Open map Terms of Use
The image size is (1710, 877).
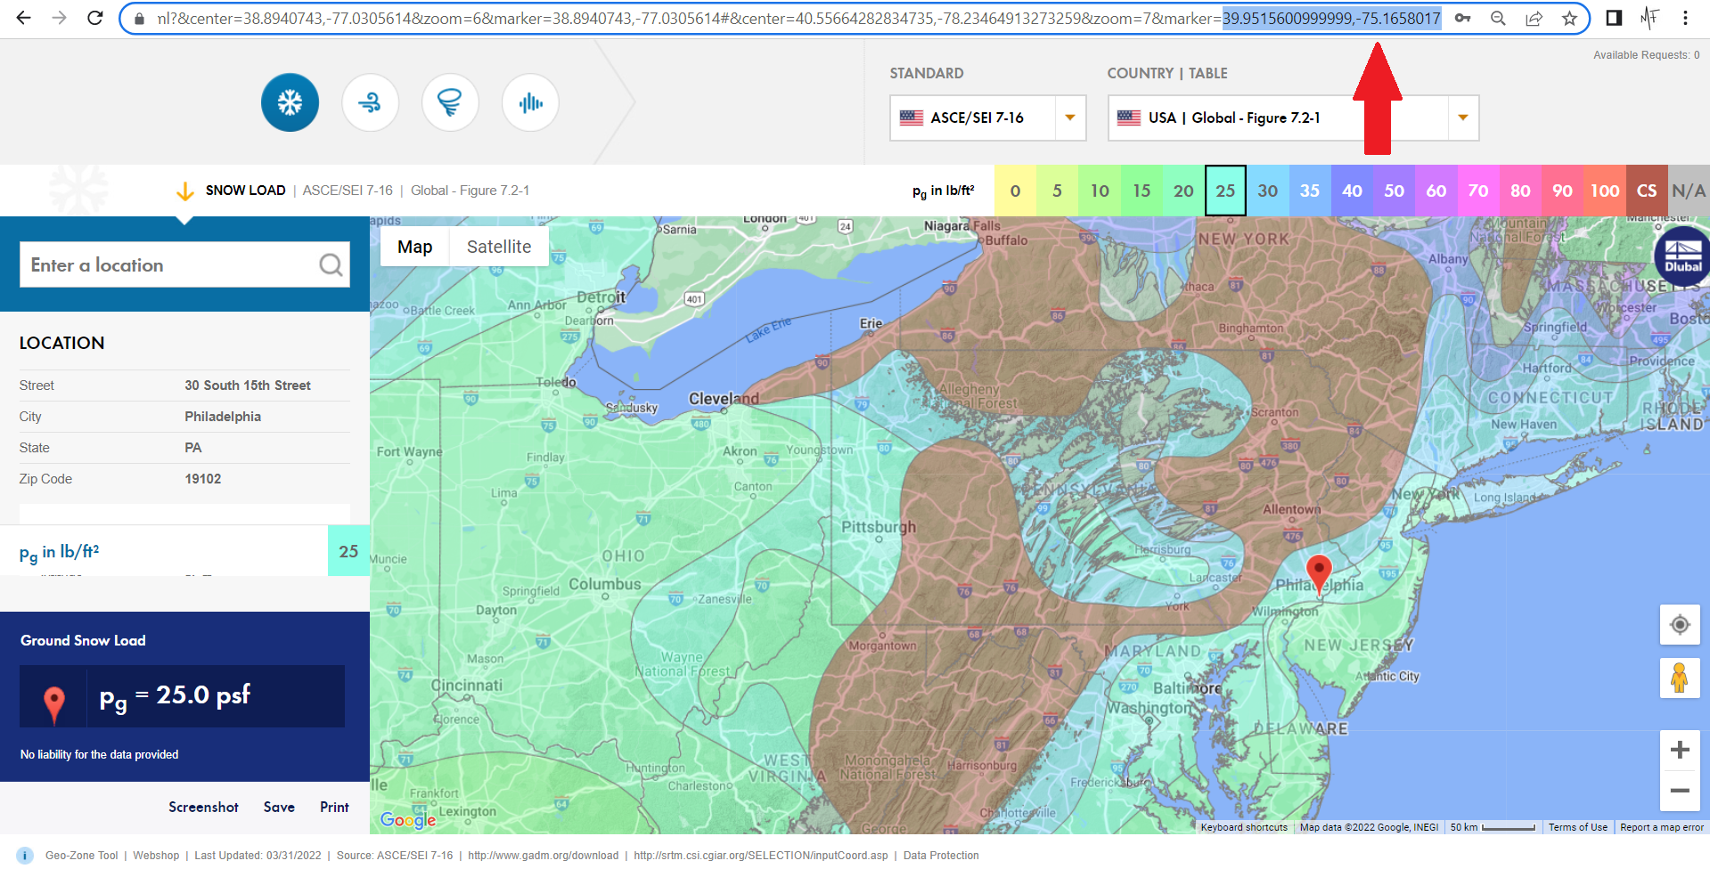(x=1578, y=827)
